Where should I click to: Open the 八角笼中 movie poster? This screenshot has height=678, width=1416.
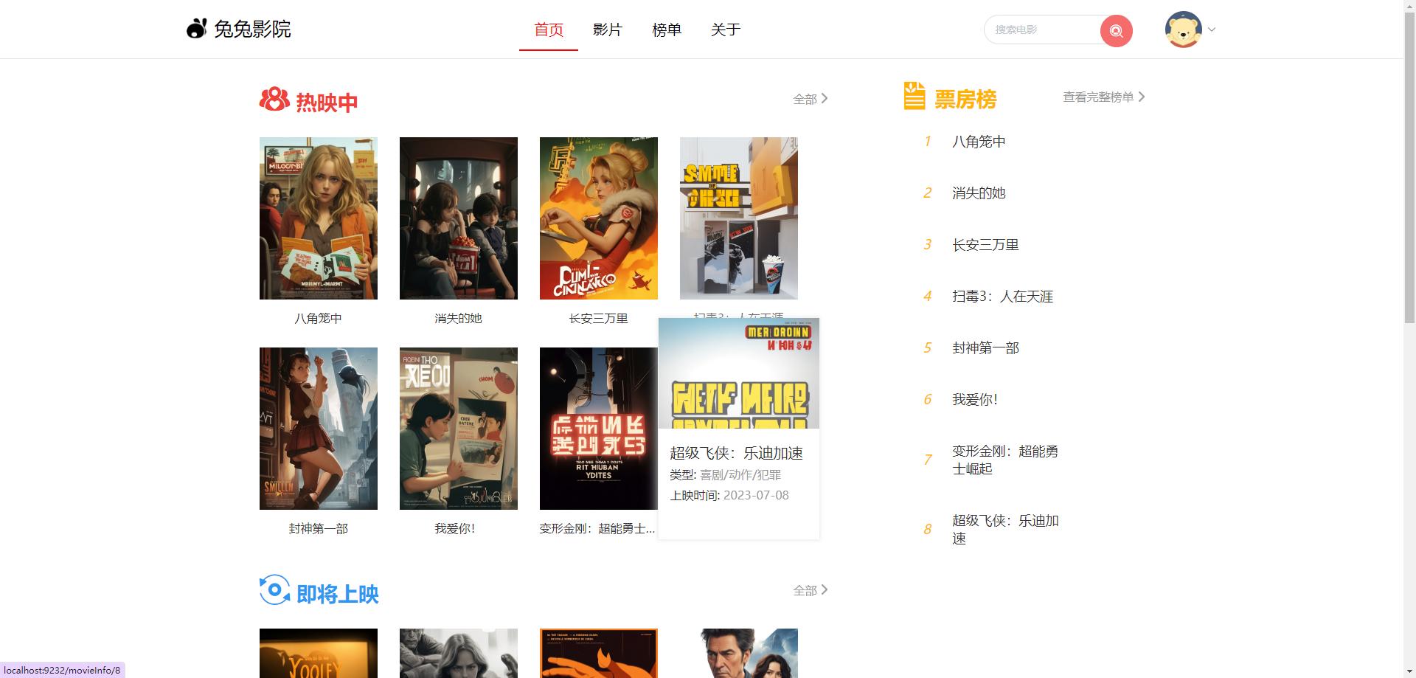point(319,218)
